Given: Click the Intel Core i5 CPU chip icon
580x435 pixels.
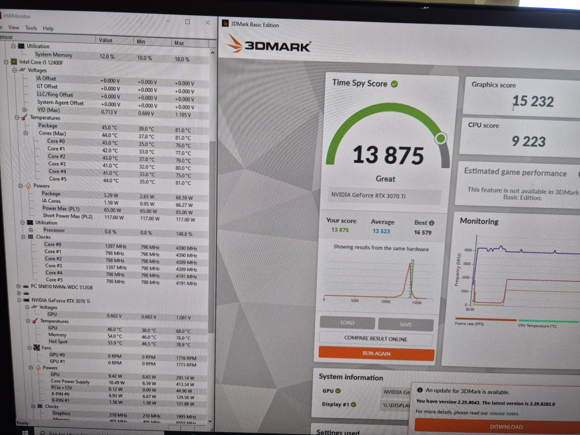Looking at the screenshot, I should (14, 62).
